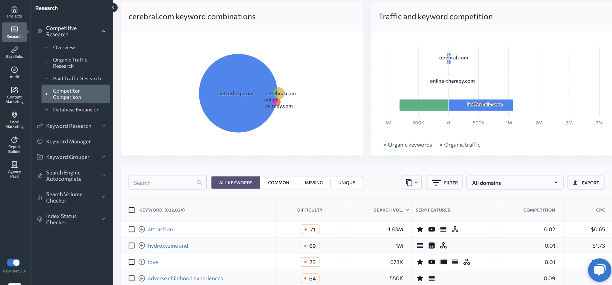Open the Audit sidebar icon
612x285 pixels.
pyautogui.click(x=14, y=73)
